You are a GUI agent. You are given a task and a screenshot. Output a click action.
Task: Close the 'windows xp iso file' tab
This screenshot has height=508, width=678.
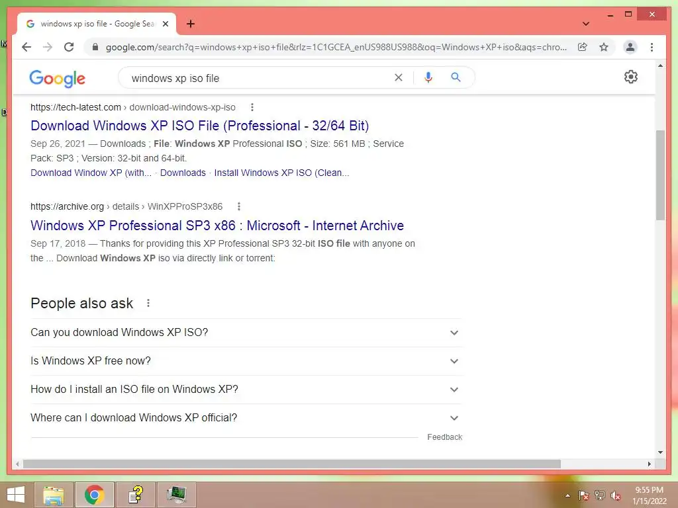click(x=165, y=24)
